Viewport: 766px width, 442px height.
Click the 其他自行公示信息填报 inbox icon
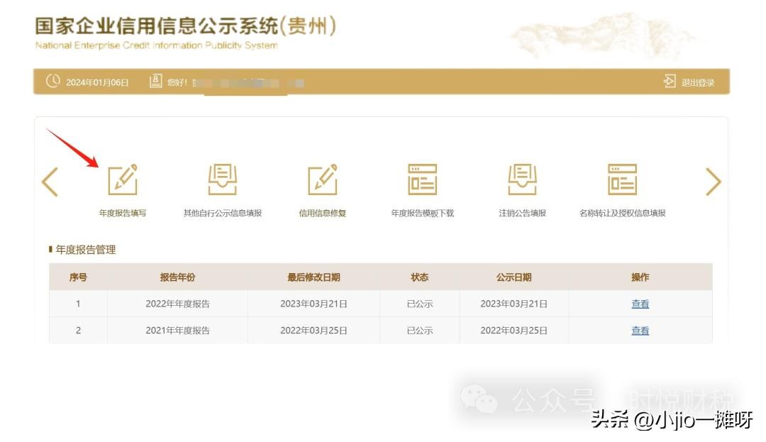pyautogui.click(x=222, y=179)
